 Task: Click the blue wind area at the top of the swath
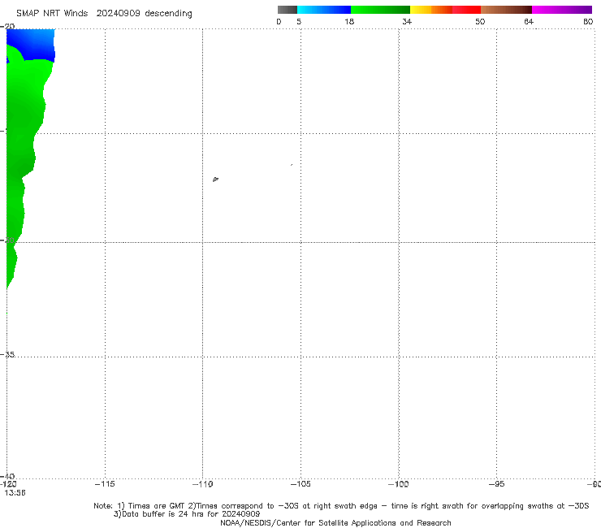pos(34,44)
